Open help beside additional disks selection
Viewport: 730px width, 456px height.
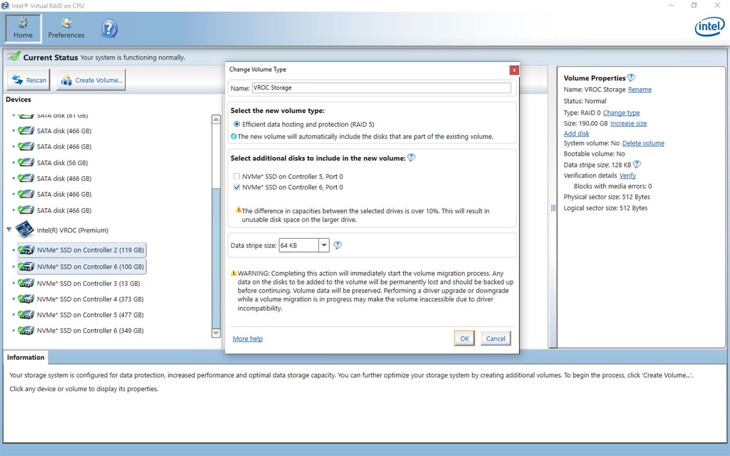(x=411, y=156)
